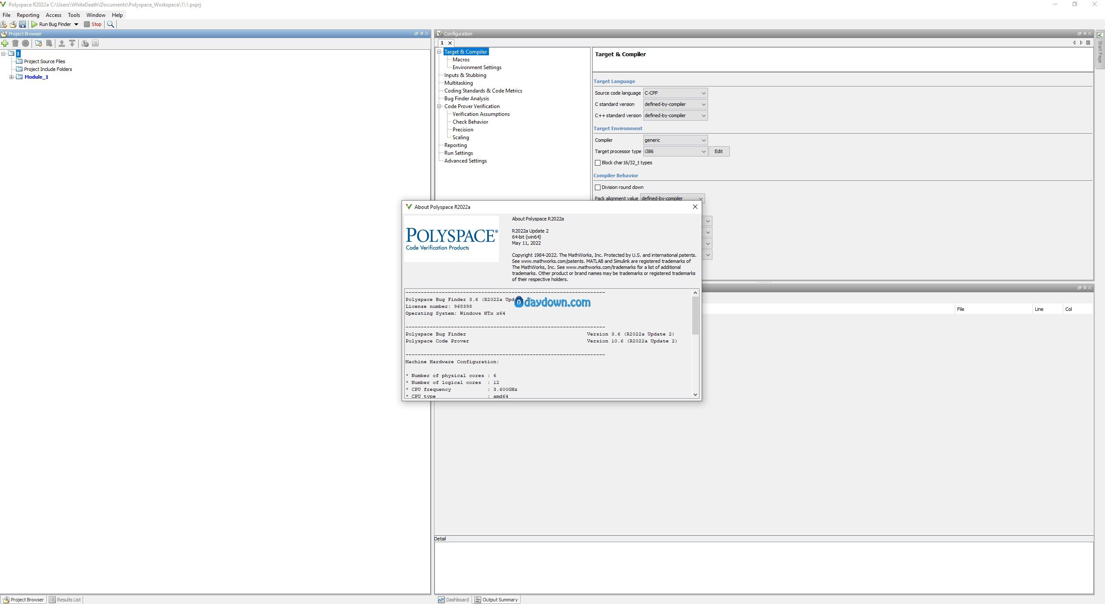Viewport: 1105px width, 604px height.
Task: Click the Run Bug Finder button
Action: pyautogui.click(x=51, y=24)
